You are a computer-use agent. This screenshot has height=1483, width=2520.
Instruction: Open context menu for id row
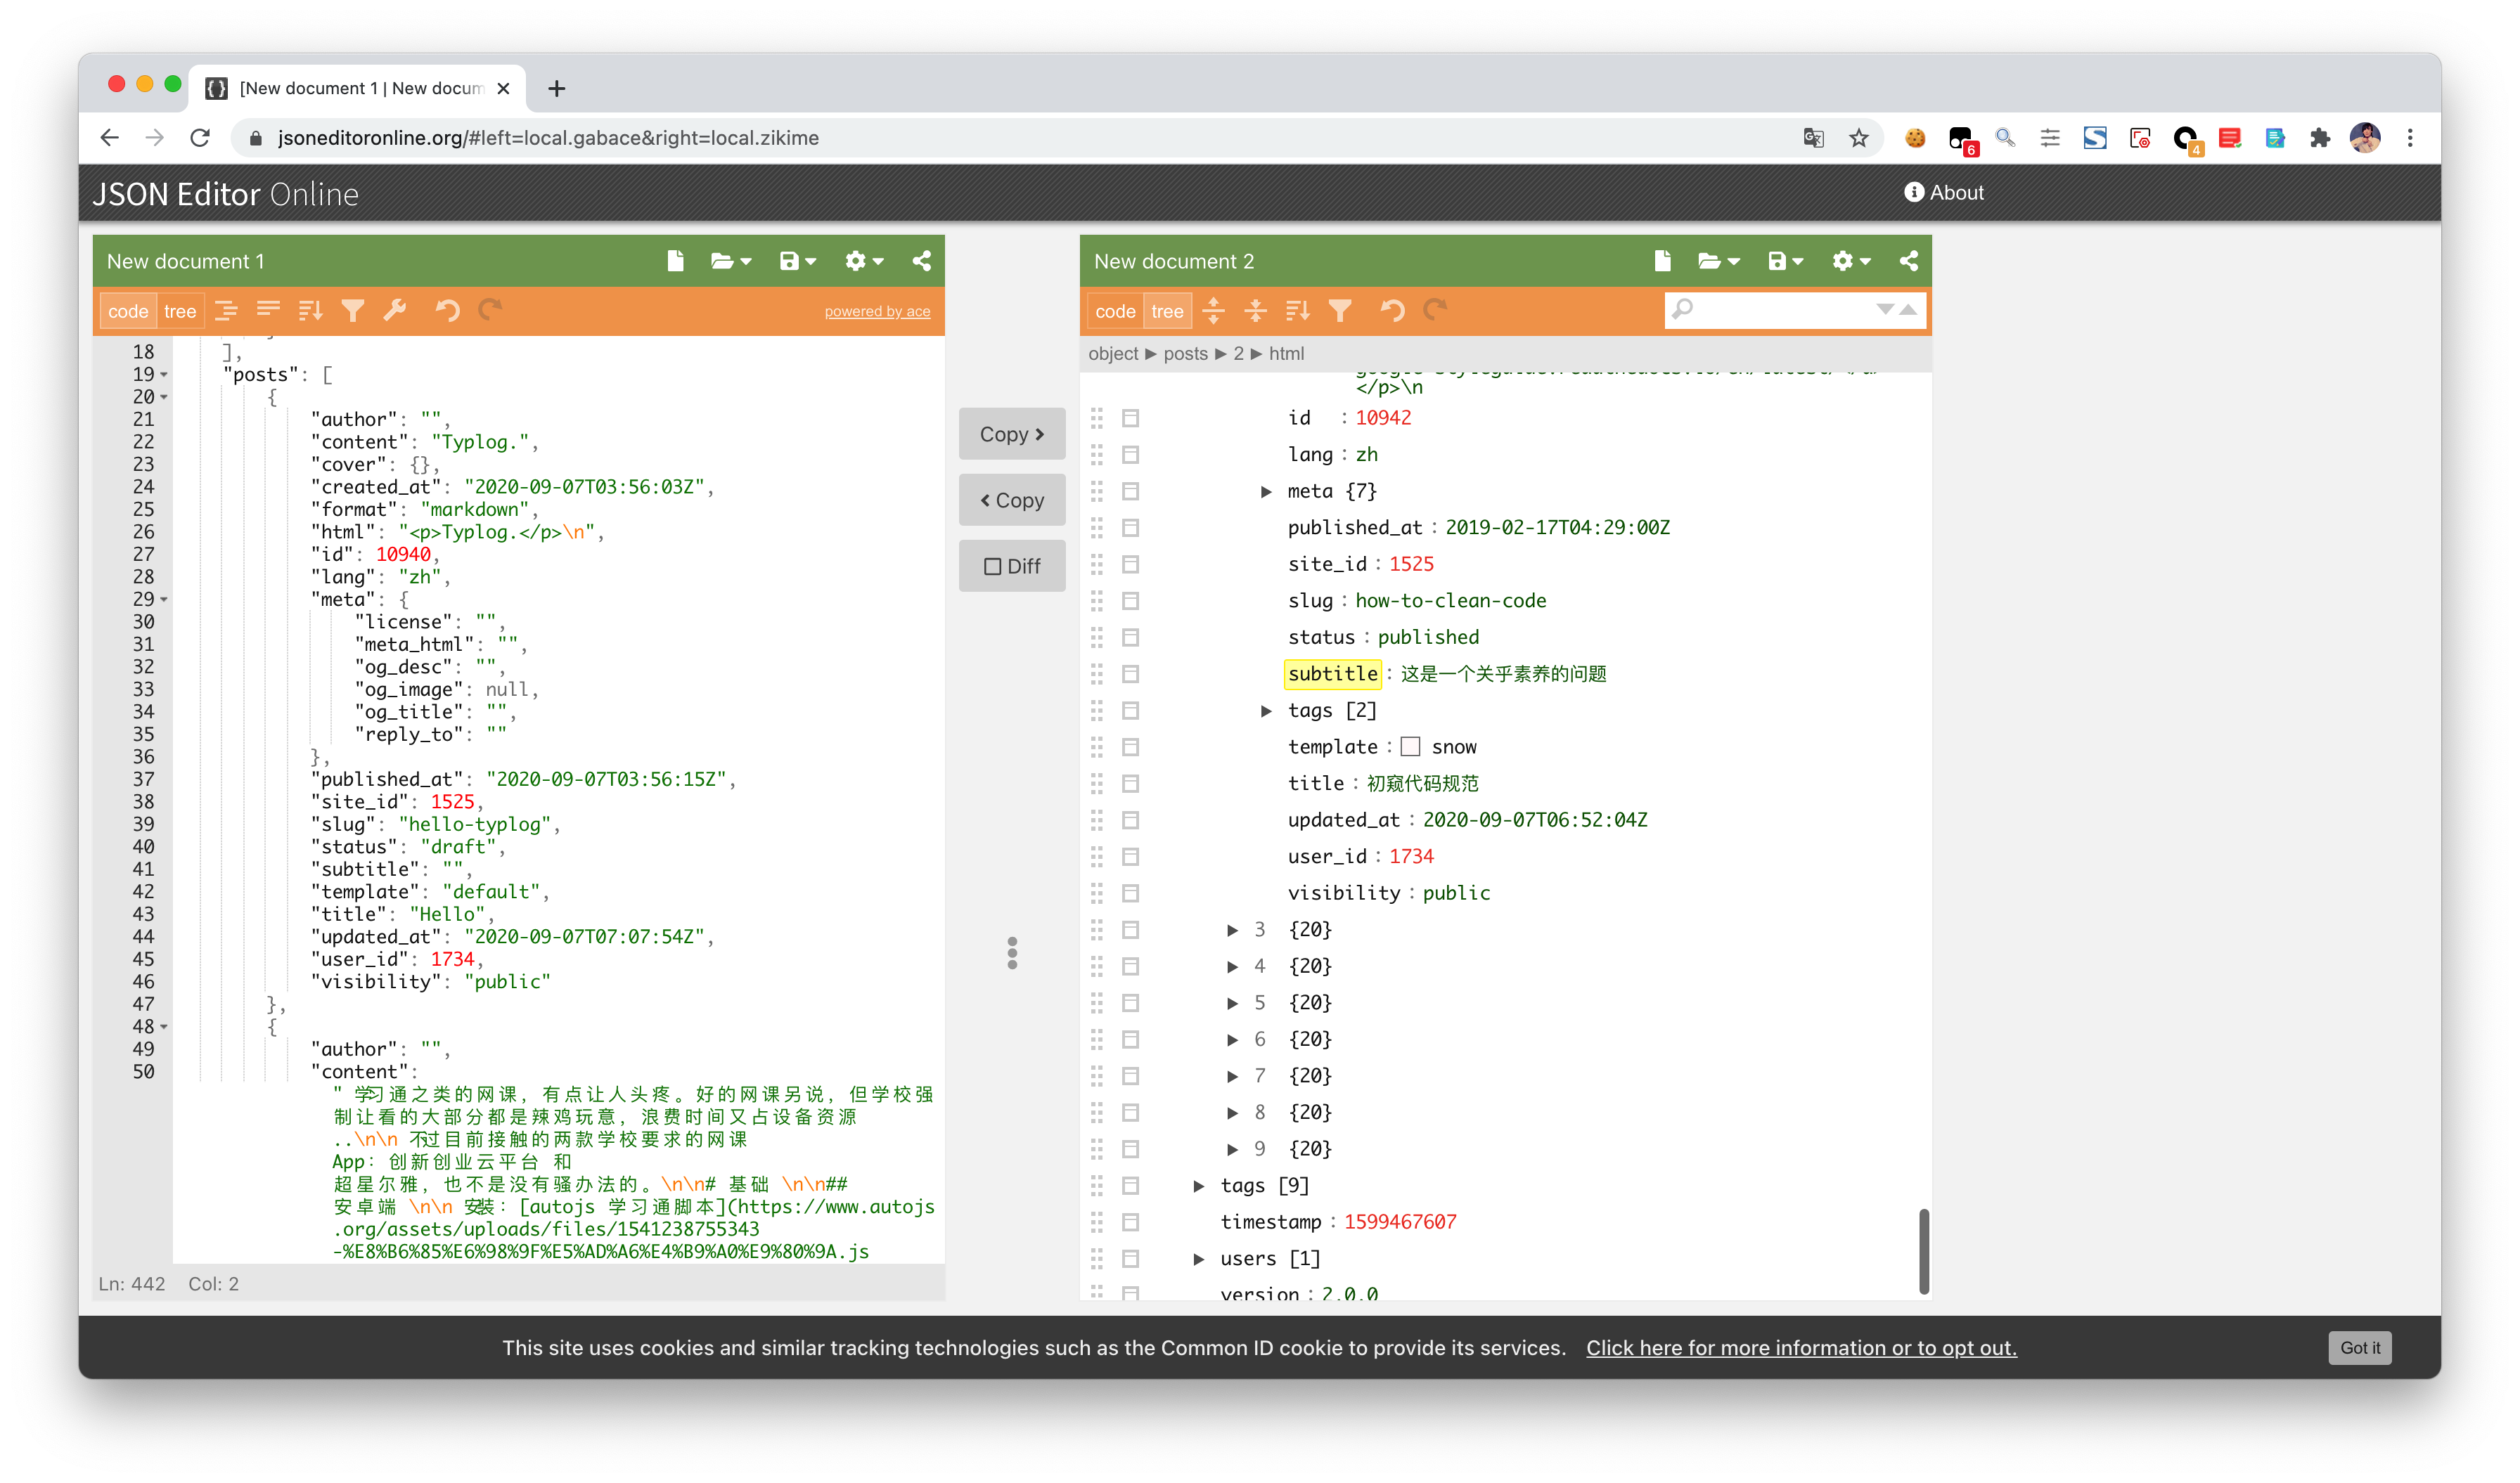pos(1130,417)
